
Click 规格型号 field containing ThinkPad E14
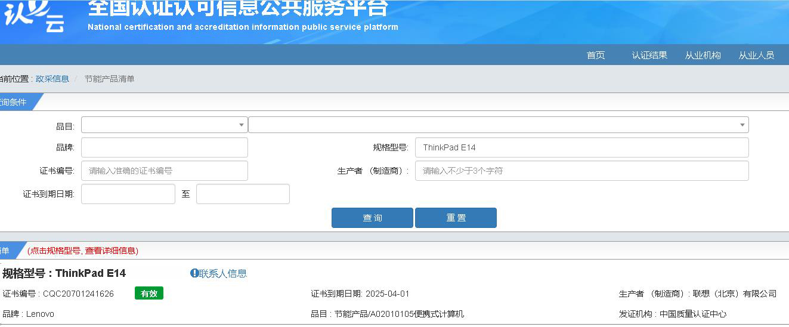(x=582, y=147)
